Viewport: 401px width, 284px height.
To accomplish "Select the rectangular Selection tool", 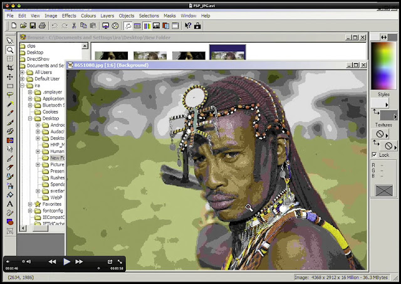I will 10,86.
